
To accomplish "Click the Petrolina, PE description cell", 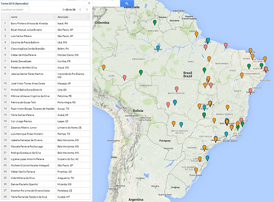I will pyautogui.click(x=73, y=96).
